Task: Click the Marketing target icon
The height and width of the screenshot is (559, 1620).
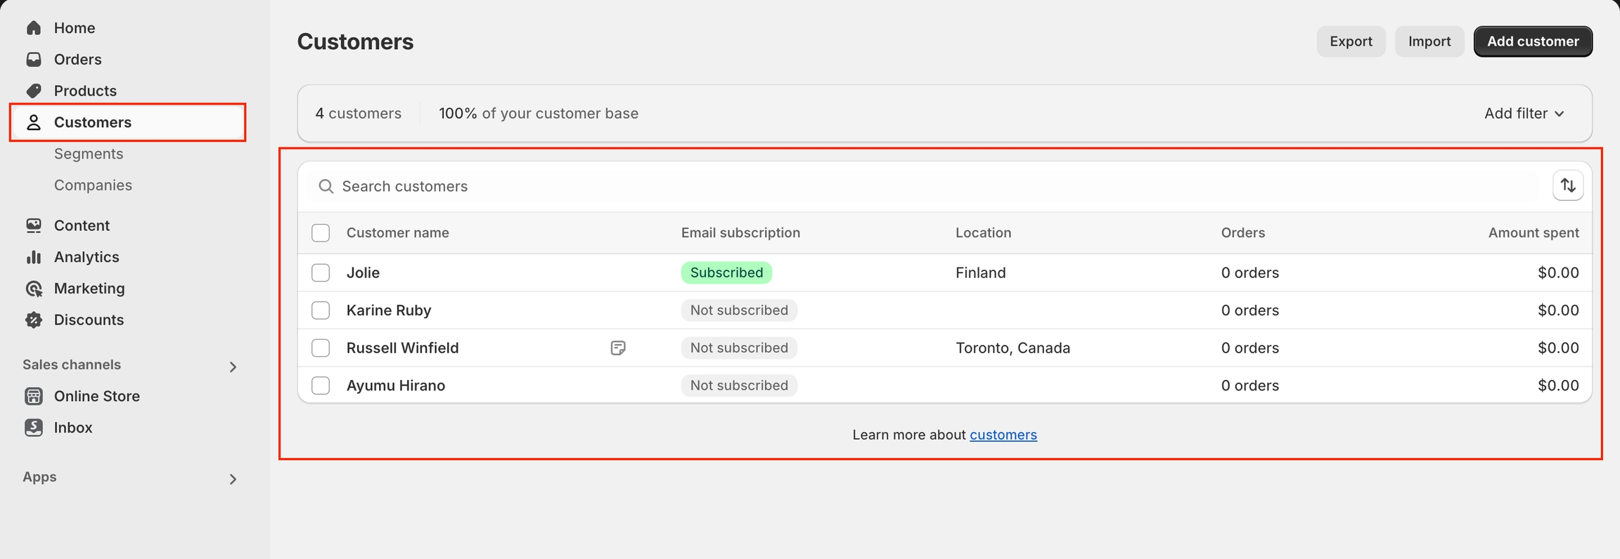Action: click(34, 289)
